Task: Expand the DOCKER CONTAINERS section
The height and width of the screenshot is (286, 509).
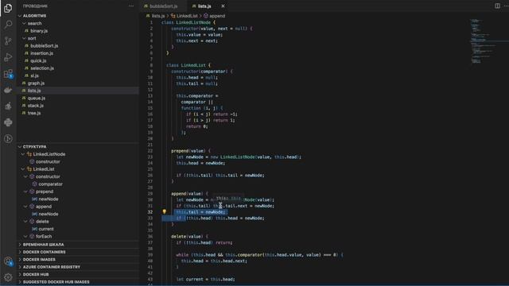Action: pos(78,252)
